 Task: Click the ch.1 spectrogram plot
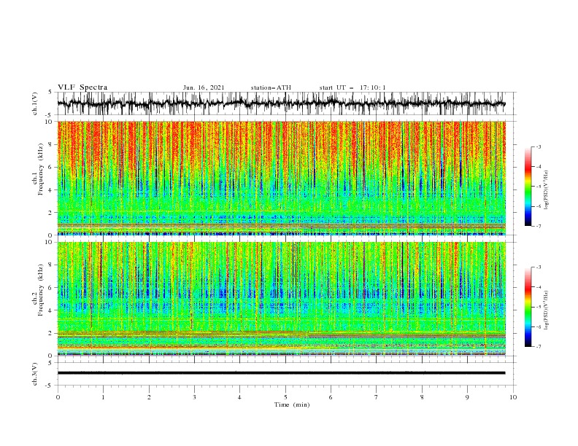tap(281, 178)
